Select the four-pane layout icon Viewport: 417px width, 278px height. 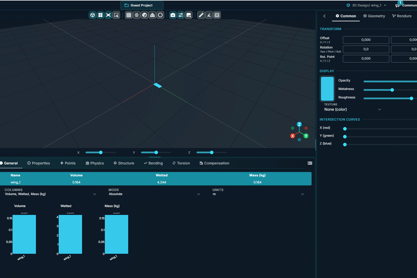(x=100, y=15)
